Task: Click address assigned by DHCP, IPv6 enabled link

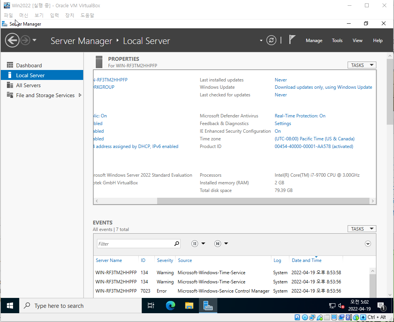Action: click(136, 146)
